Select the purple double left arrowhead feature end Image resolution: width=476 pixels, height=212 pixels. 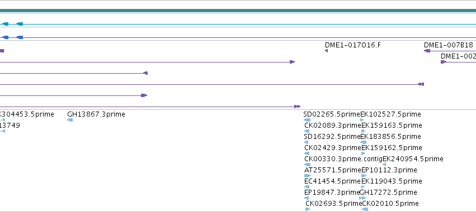click(x=421, y=84)
